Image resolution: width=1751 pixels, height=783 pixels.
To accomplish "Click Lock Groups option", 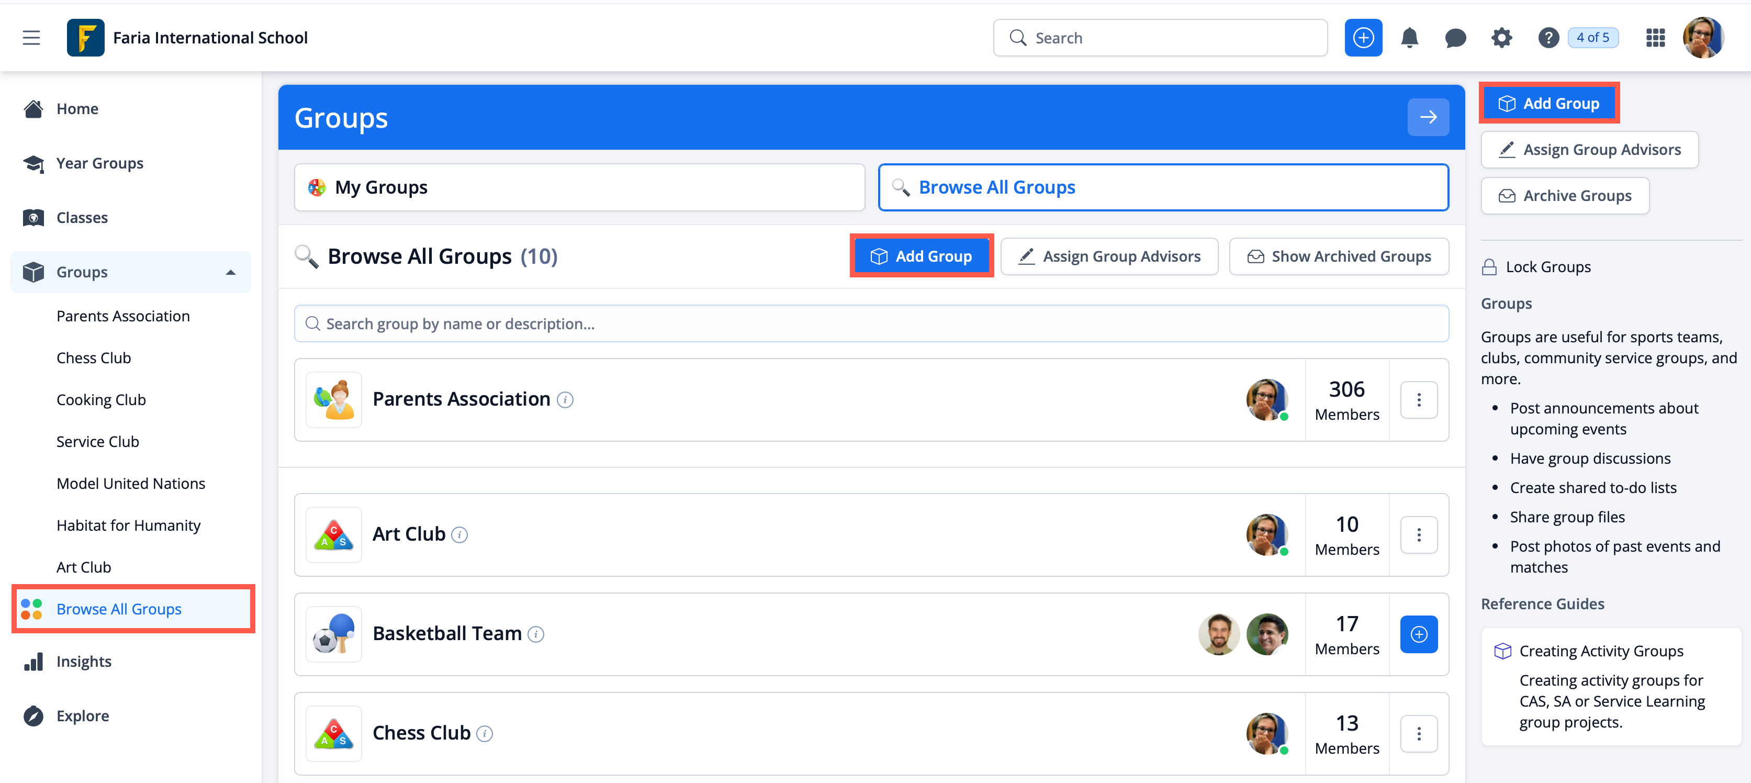I will [1537, 267].
